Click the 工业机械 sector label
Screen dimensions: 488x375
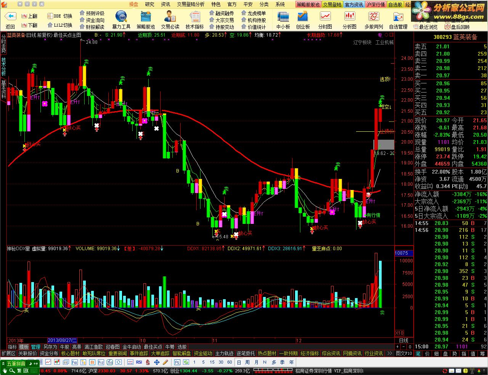coord(385,42)
